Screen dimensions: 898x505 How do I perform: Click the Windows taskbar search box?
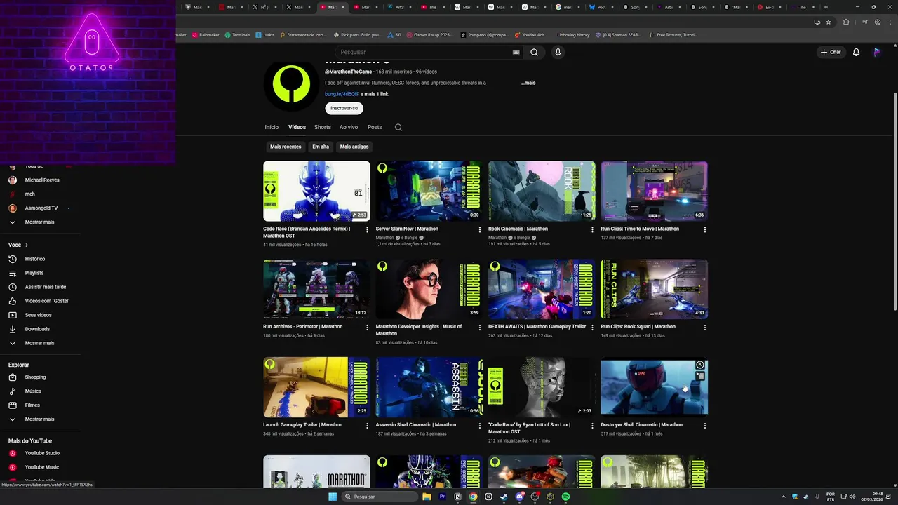pyautogui.click(x=379, y=497)
